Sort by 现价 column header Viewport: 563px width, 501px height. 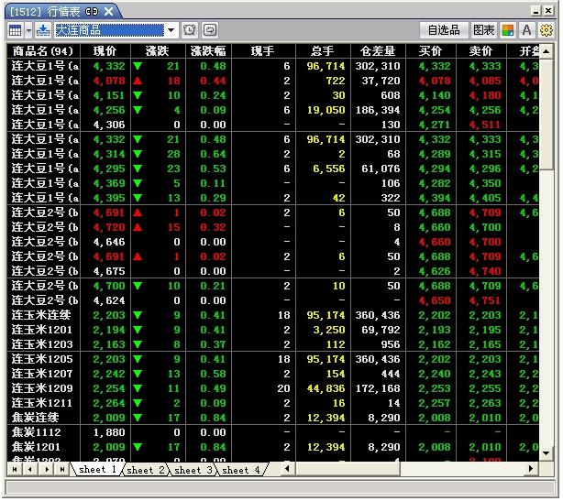(105, 50)
